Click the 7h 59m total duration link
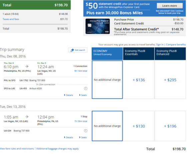188x154 pixels. (81, 121)
